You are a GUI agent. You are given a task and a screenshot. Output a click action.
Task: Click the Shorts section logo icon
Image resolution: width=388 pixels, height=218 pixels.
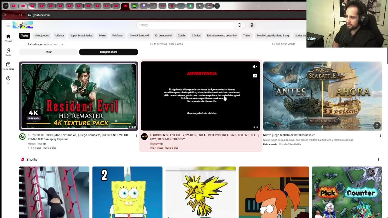click(x=23, y=160)
